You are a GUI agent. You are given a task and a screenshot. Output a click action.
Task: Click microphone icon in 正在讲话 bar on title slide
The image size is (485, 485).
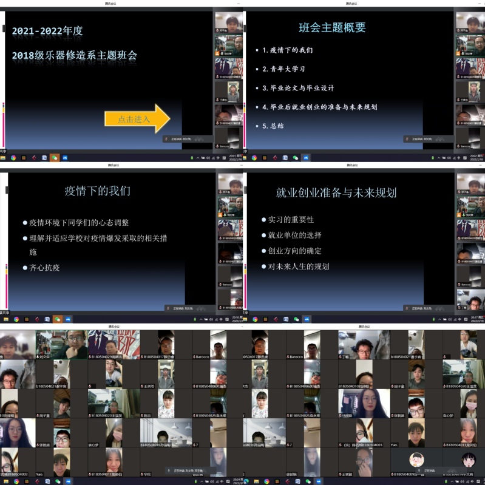166,139
